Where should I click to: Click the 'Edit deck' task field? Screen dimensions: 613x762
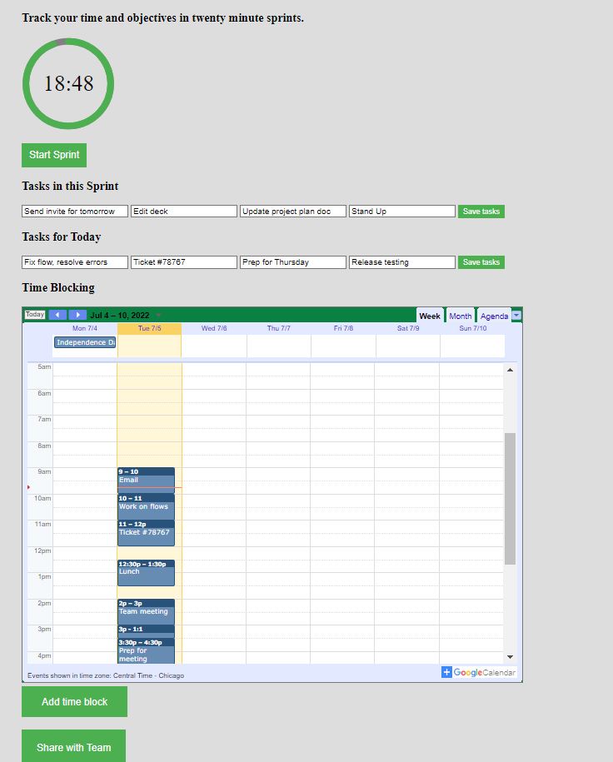coord(183,212)
